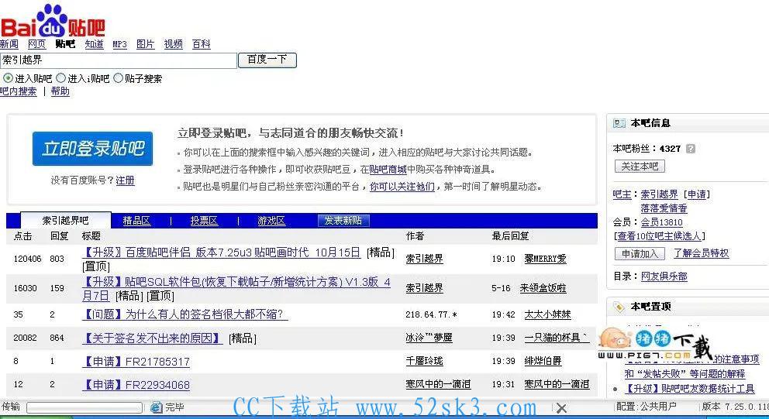
Task: Open the MP3 navigation link
Action: (119, 44)
